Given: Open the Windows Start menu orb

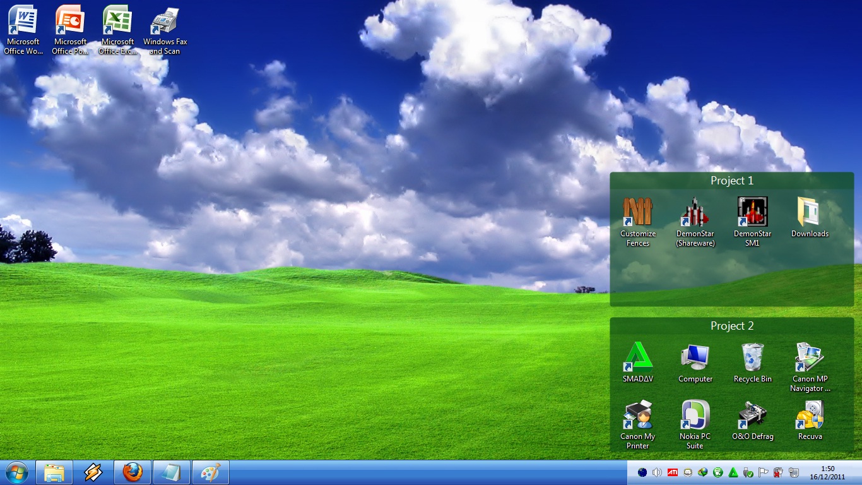Looking at the screenshot, I should pyautogui.click(x=16, y=472).
